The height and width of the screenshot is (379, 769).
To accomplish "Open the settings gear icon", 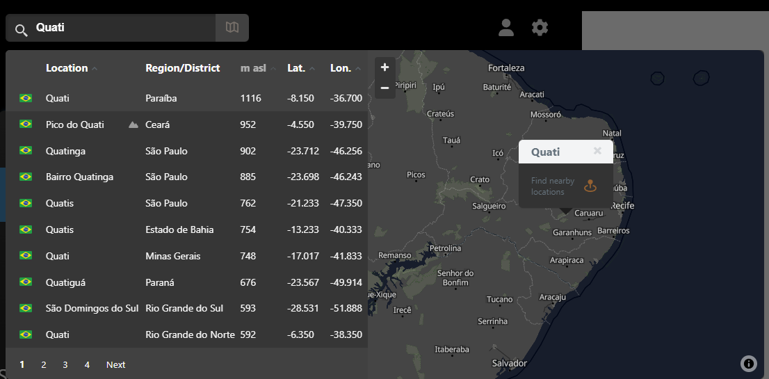I will [540, 27].
